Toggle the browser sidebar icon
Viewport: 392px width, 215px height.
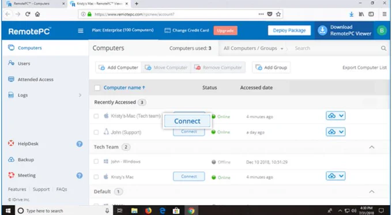(x=371, y=14)
